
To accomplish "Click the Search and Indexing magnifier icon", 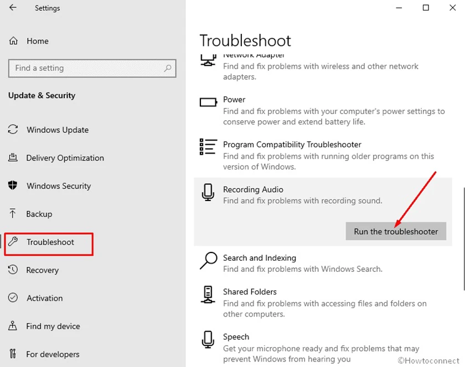I will (208, 260).
